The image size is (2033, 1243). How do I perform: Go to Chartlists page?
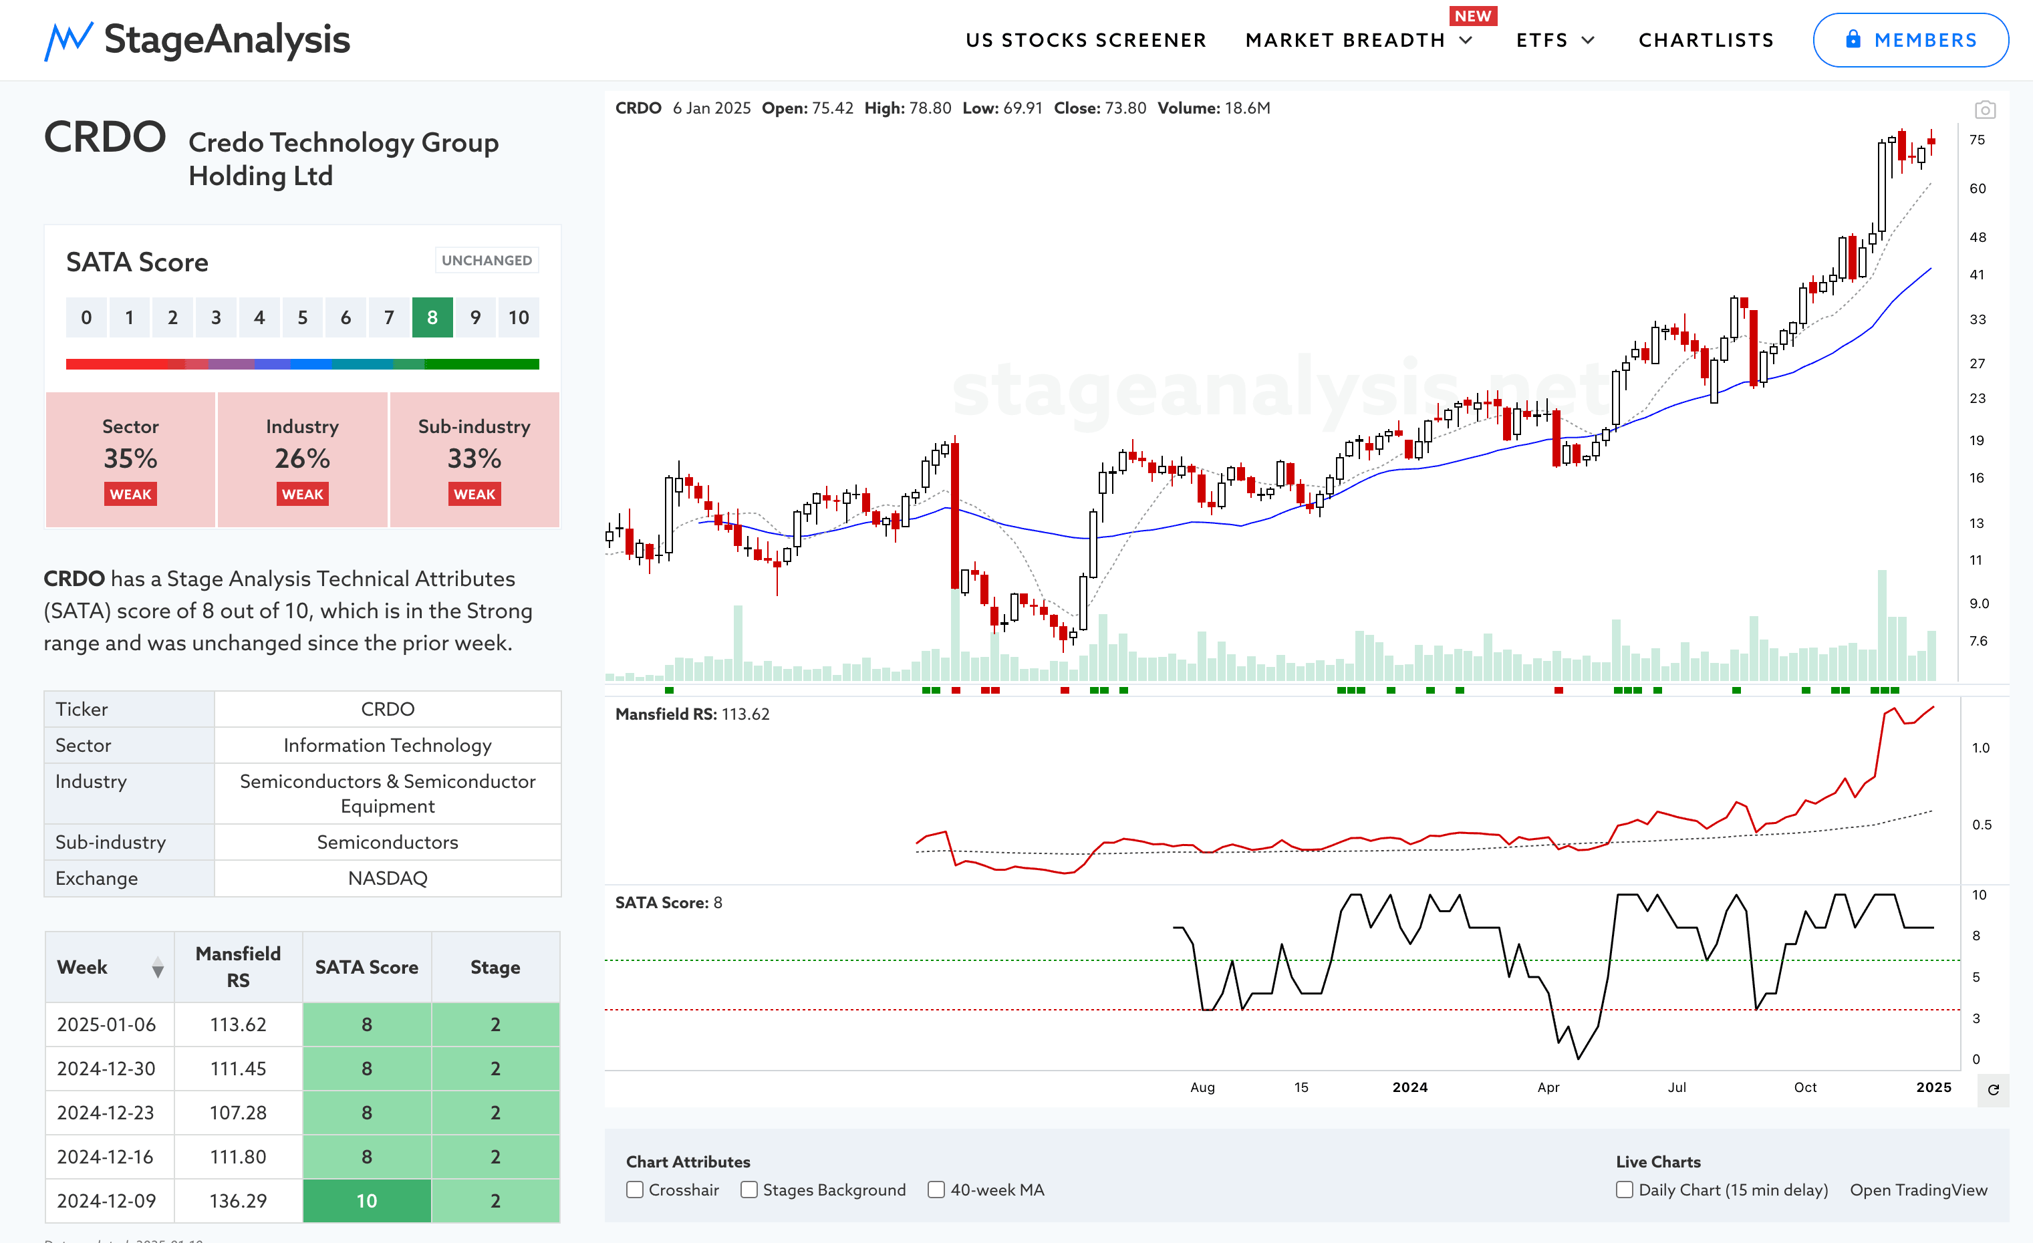pyautogui.click(x=1706, y=40)
